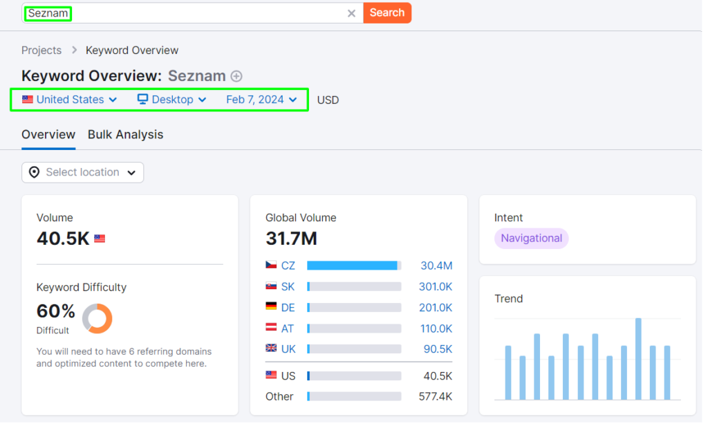708x435 pixels.
Task: Click the US flag next to 40.5K volume
Action: [x=100, y=239]
